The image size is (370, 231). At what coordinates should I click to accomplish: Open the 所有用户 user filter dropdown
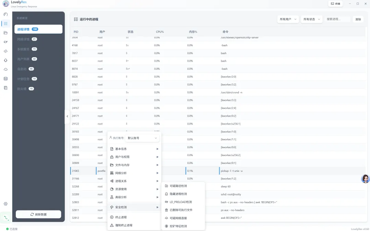tap(288, 19)
